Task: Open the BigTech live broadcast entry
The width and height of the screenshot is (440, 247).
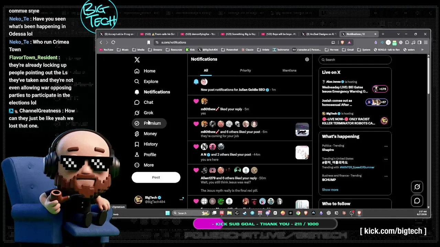Action: (x=355, y=118)
